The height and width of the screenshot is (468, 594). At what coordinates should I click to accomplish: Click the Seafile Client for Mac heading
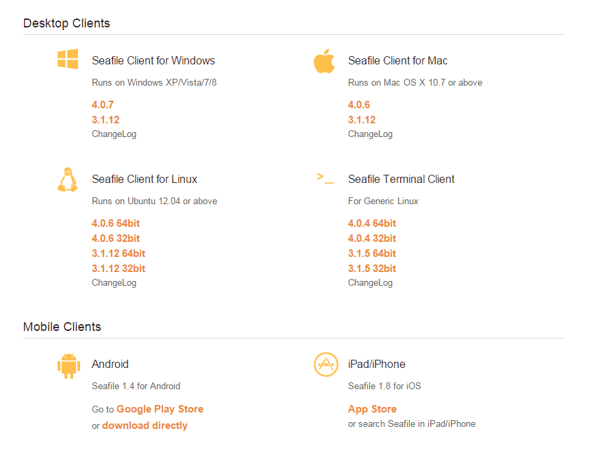click(x=398, y=60)
